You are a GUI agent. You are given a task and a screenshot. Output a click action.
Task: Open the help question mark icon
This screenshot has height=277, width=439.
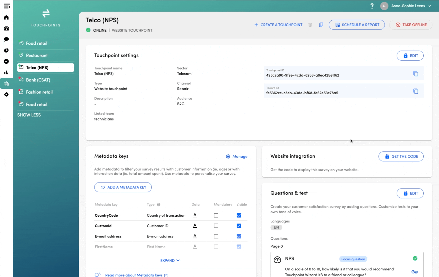372,6
